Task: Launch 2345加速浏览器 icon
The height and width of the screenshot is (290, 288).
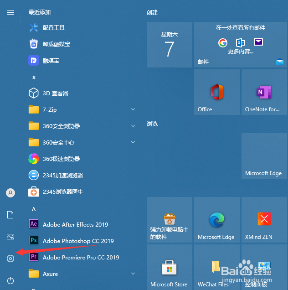Action: tap(34, 175)
